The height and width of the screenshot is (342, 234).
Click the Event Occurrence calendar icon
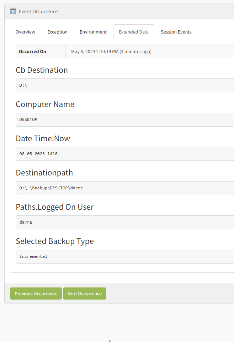pos(13,11)
